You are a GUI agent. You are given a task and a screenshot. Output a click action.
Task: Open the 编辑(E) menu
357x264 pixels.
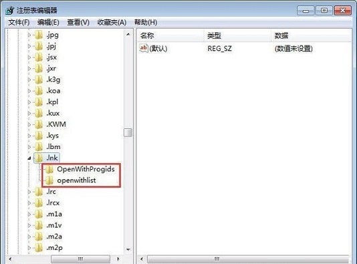click(48, 22)
